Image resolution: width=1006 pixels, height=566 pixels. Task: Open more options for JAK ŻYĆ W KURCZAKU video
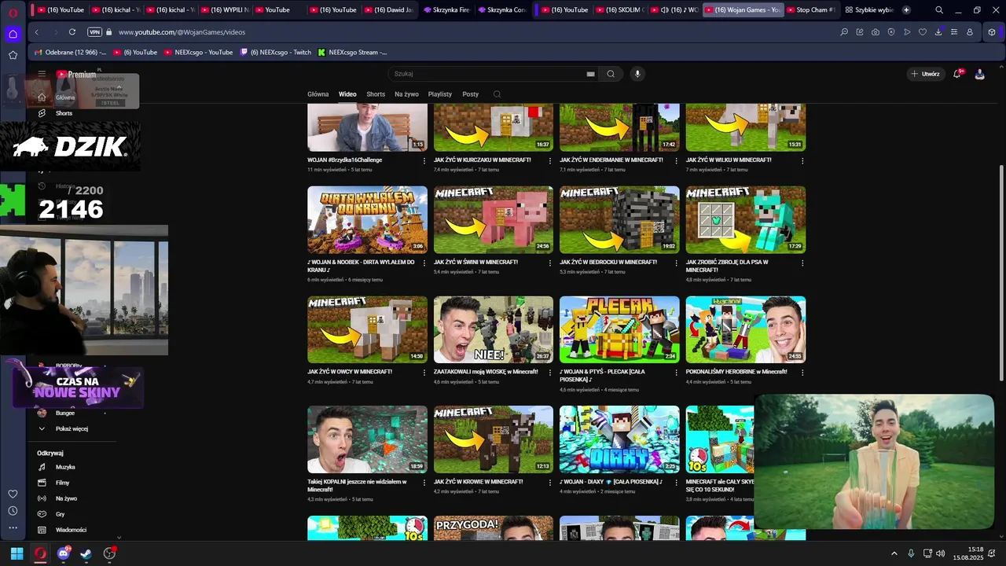click(x=551, y=160)
